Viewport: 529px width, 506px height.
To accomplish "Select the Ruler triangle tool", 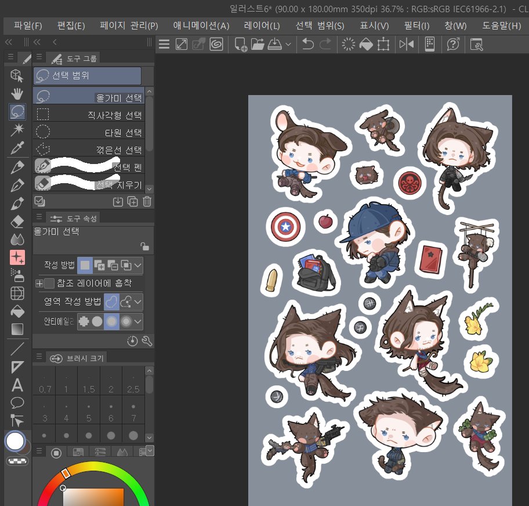I will pyautogui.click(x=17, y=367).
